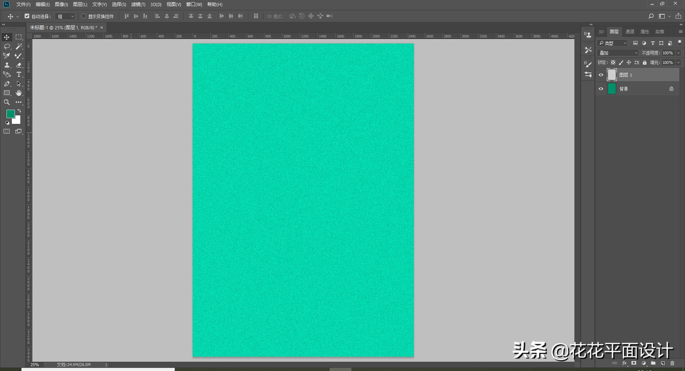Select the Clone Stamp tool
The image size is (685, 371).
7,65
